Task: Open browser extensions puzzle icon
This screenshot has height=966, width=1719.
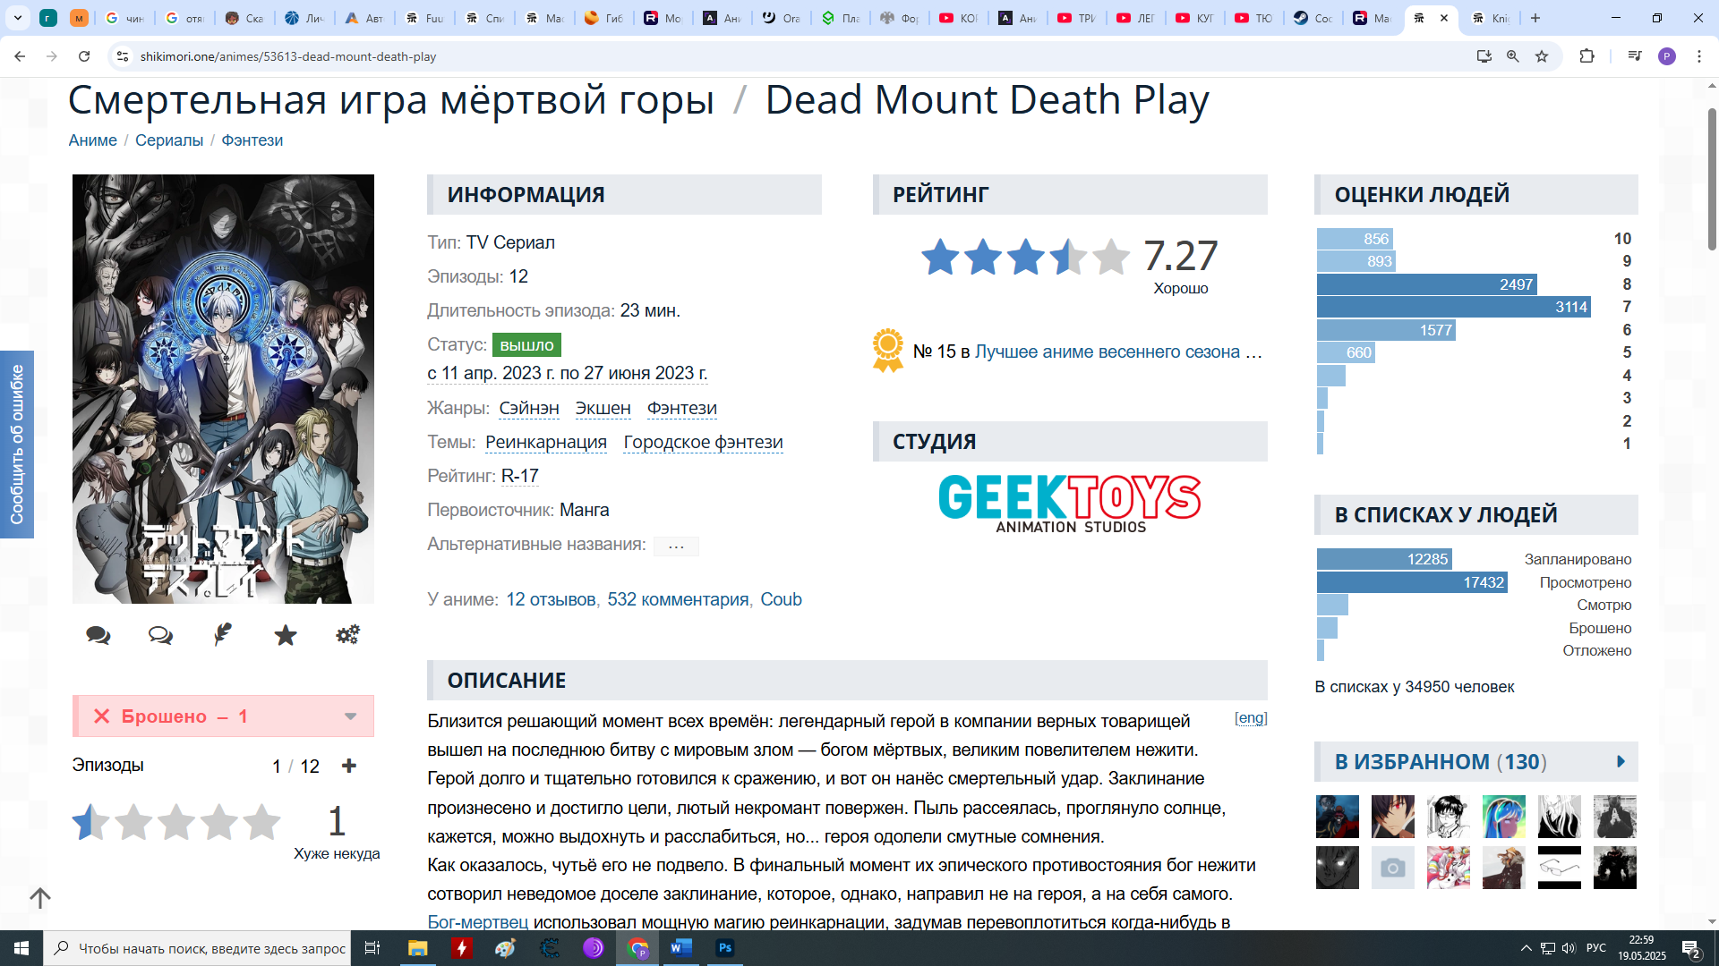Action: [1586, 56]
